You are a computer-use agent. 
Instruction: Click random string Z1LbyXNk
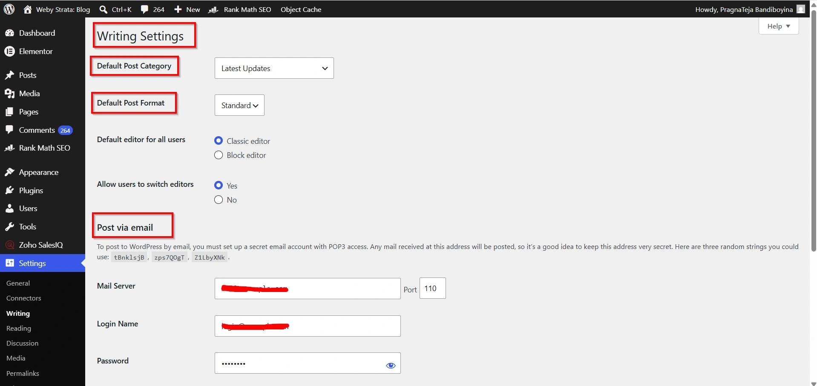(x=210, y=257)
